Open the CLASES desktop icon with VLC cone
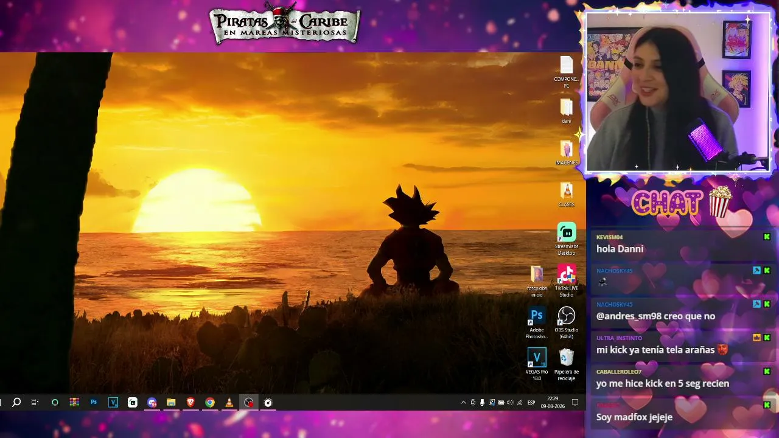Screen dimensions: 779x438 click(566, 195)
